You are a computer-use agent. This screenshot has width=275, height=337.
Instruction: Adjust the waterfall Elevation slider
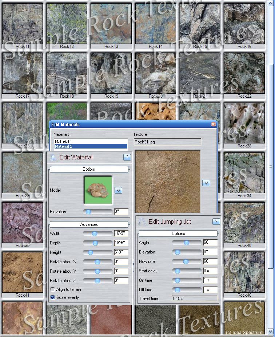point(97,212)
